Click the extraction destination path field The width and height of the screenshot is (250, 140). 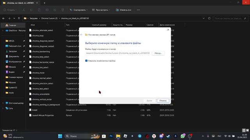pos(118,53)
